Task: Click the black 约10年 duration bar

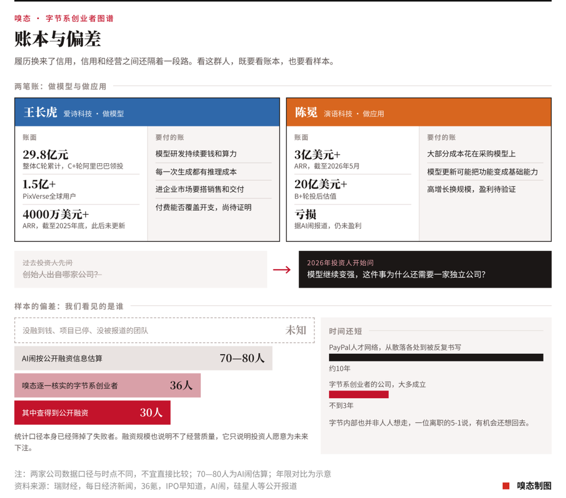Action: point(436,357)
